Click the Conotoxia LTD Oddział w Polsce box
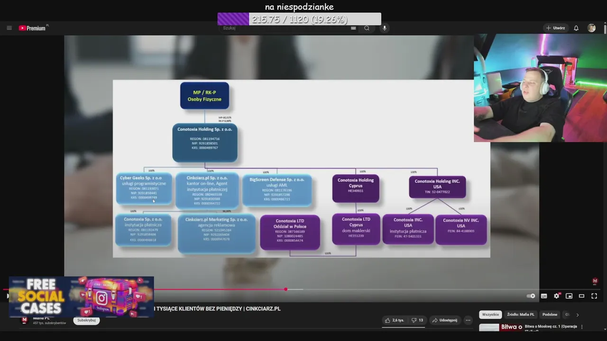Screen dimensions: 607x341 (290, 232)
